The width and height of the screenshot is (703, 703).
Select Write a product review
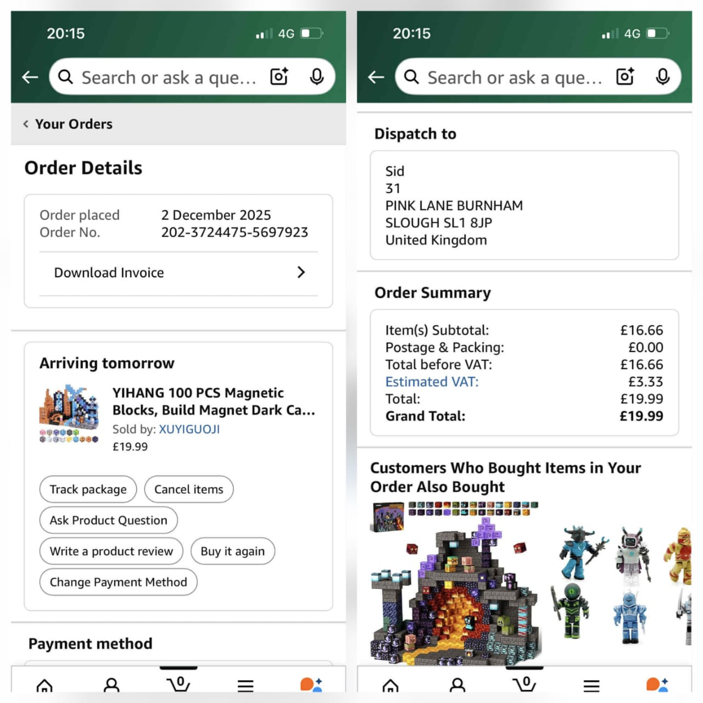(x=111, y=551)
